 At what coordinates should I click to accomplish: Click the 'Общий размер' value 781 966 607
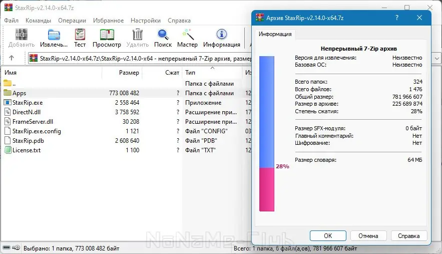(x=407, y=97)
